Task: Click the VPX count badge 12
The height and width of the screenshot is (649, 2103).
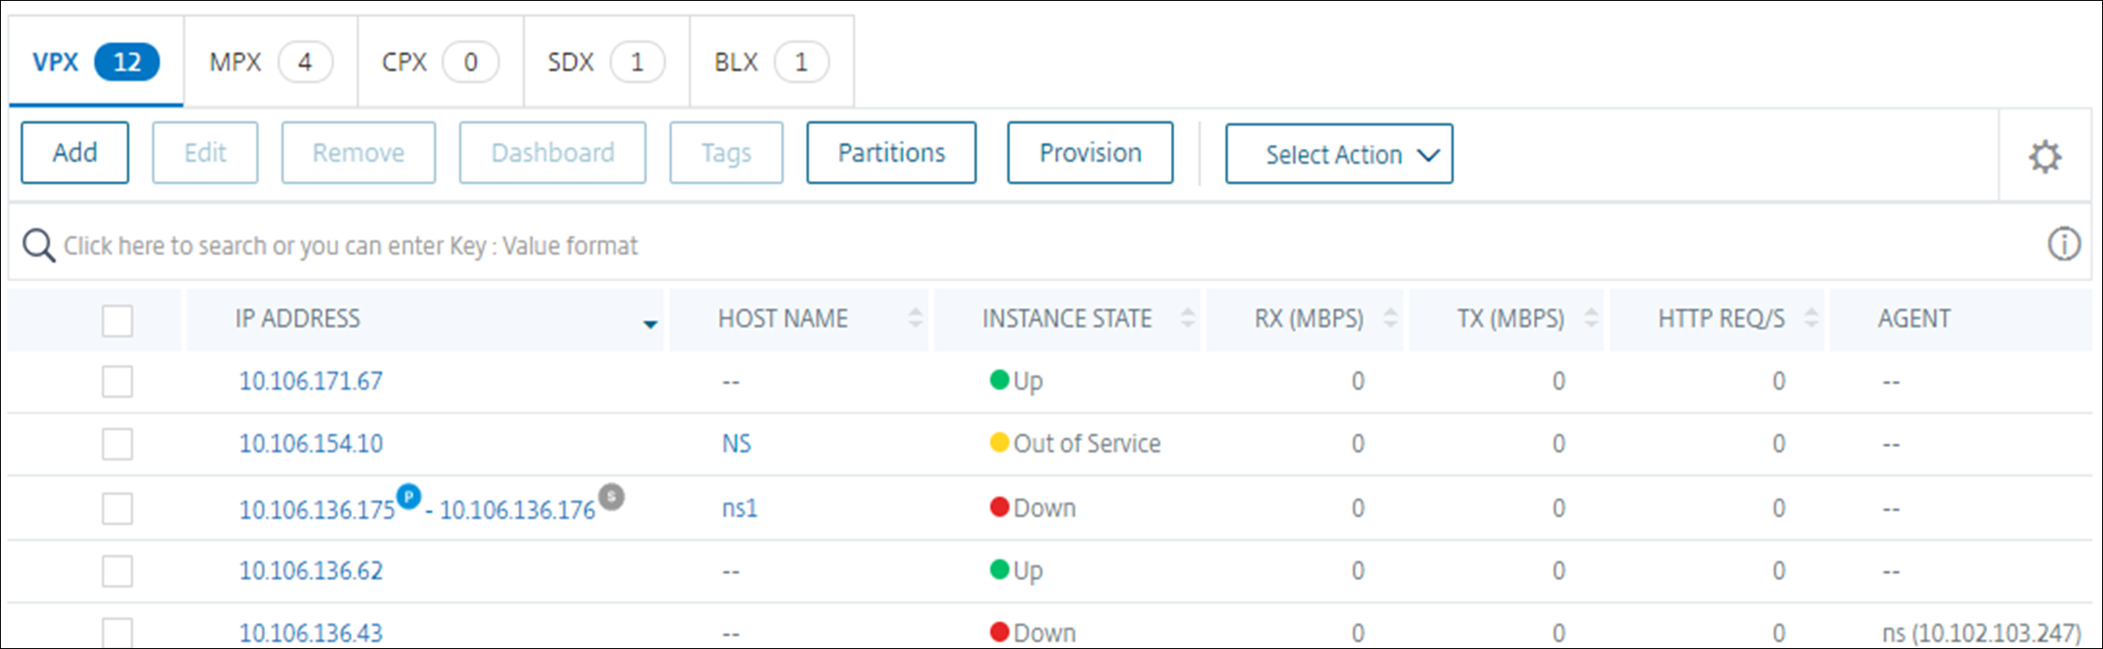Action: coord(127,62)
